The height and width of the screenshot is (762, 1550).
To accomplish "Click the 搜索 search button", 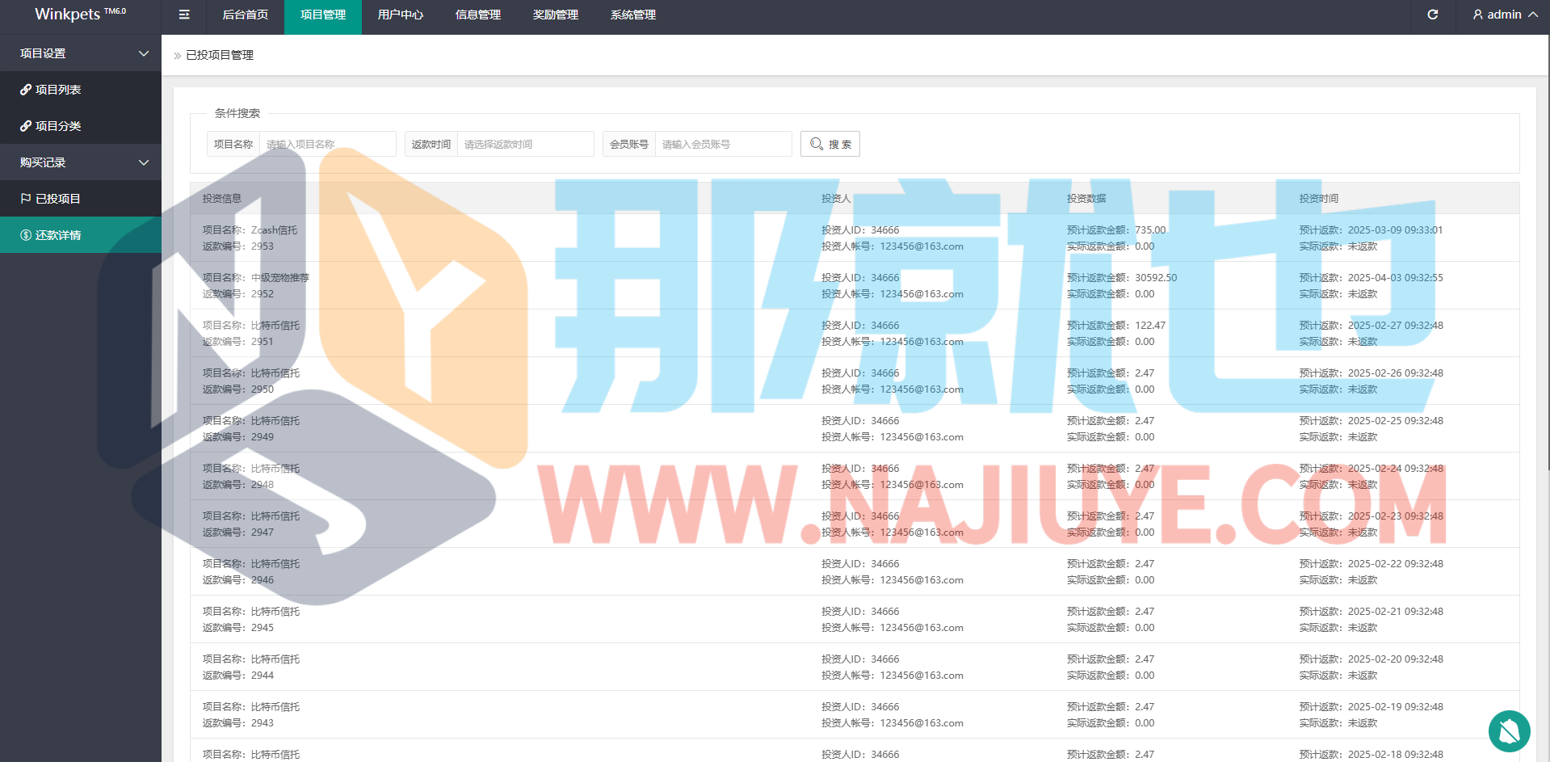I will click(830, 144).
